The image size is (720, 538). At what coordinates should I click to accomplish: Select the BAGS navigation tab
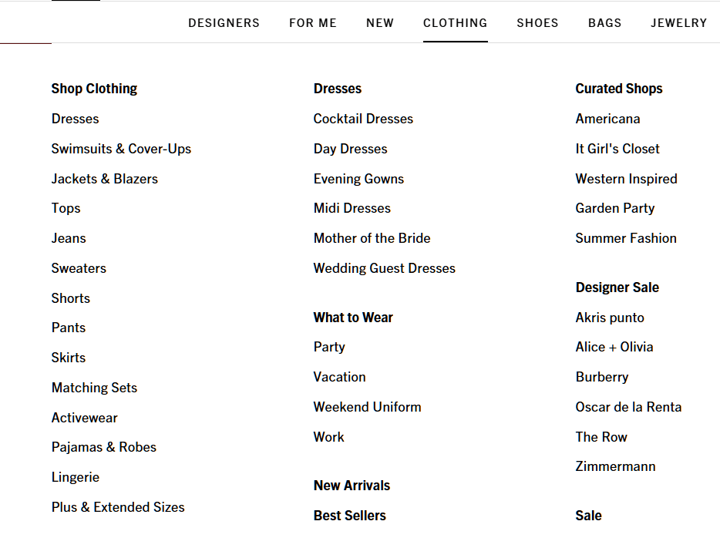coord(604,23)
